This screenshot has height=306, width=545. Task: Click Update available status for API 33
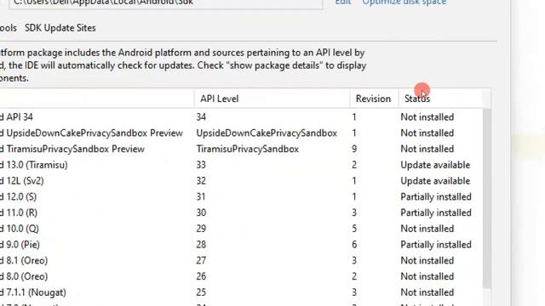[x=435, y=165]
